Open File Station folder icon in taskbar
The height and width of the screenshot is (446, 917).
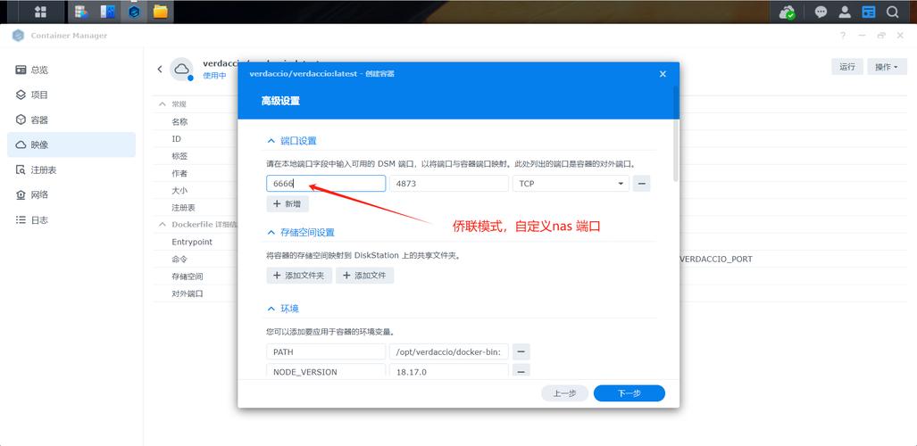click(160, 12)
